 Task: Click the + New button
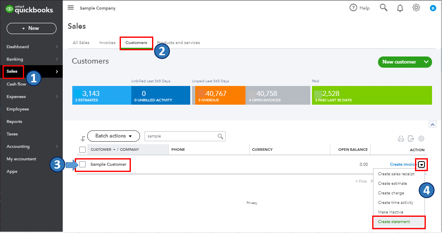click(x=32, y=29)
